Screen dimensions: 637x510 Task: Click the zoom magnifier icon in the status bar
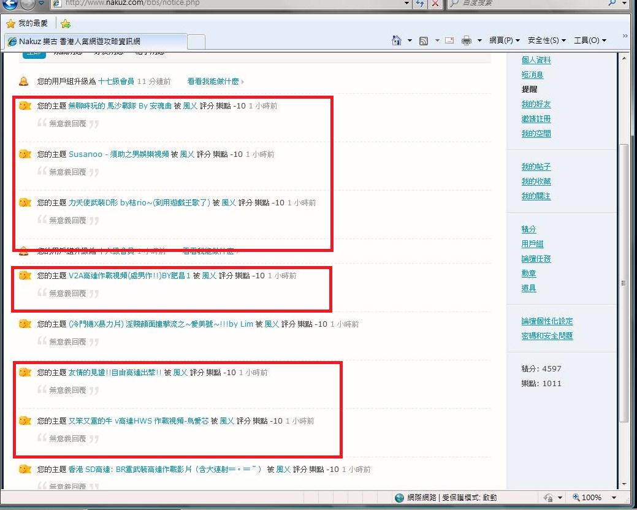[576, 497]
